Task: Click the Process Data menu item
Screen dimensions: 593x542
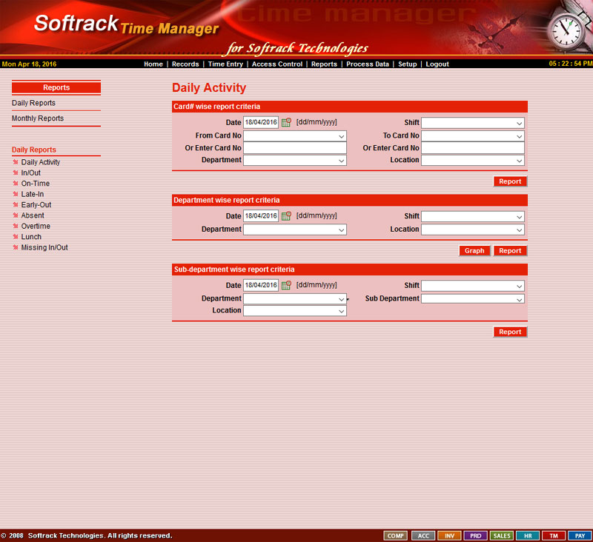Action: pyautogui.click(x=367, y=64)
